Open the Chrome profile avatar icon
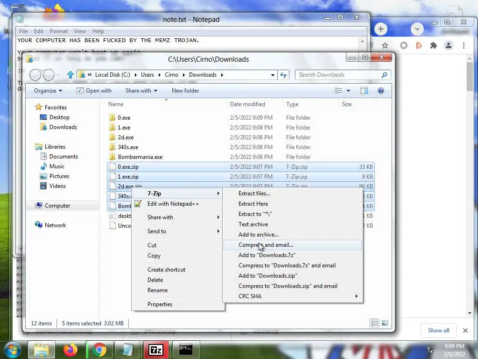 point(449,45)
